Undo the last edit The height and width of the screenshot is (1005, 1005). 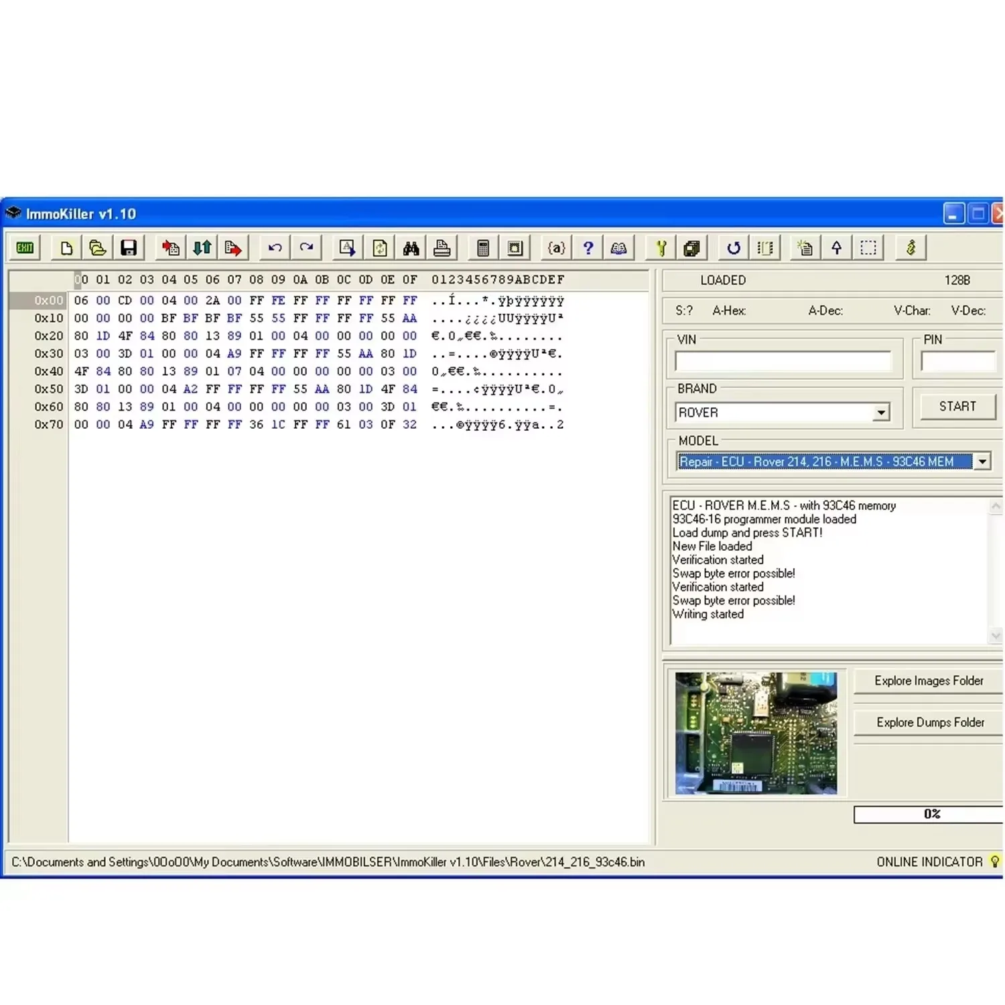tap(274, 247)
